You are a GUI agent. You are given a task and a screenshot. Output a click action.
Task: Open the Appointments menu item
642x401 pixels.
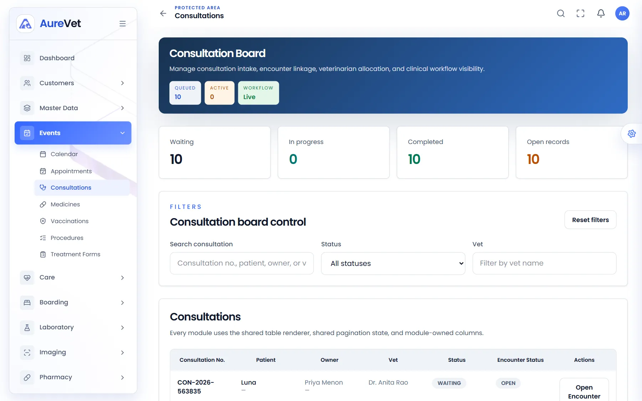[82, 171]
